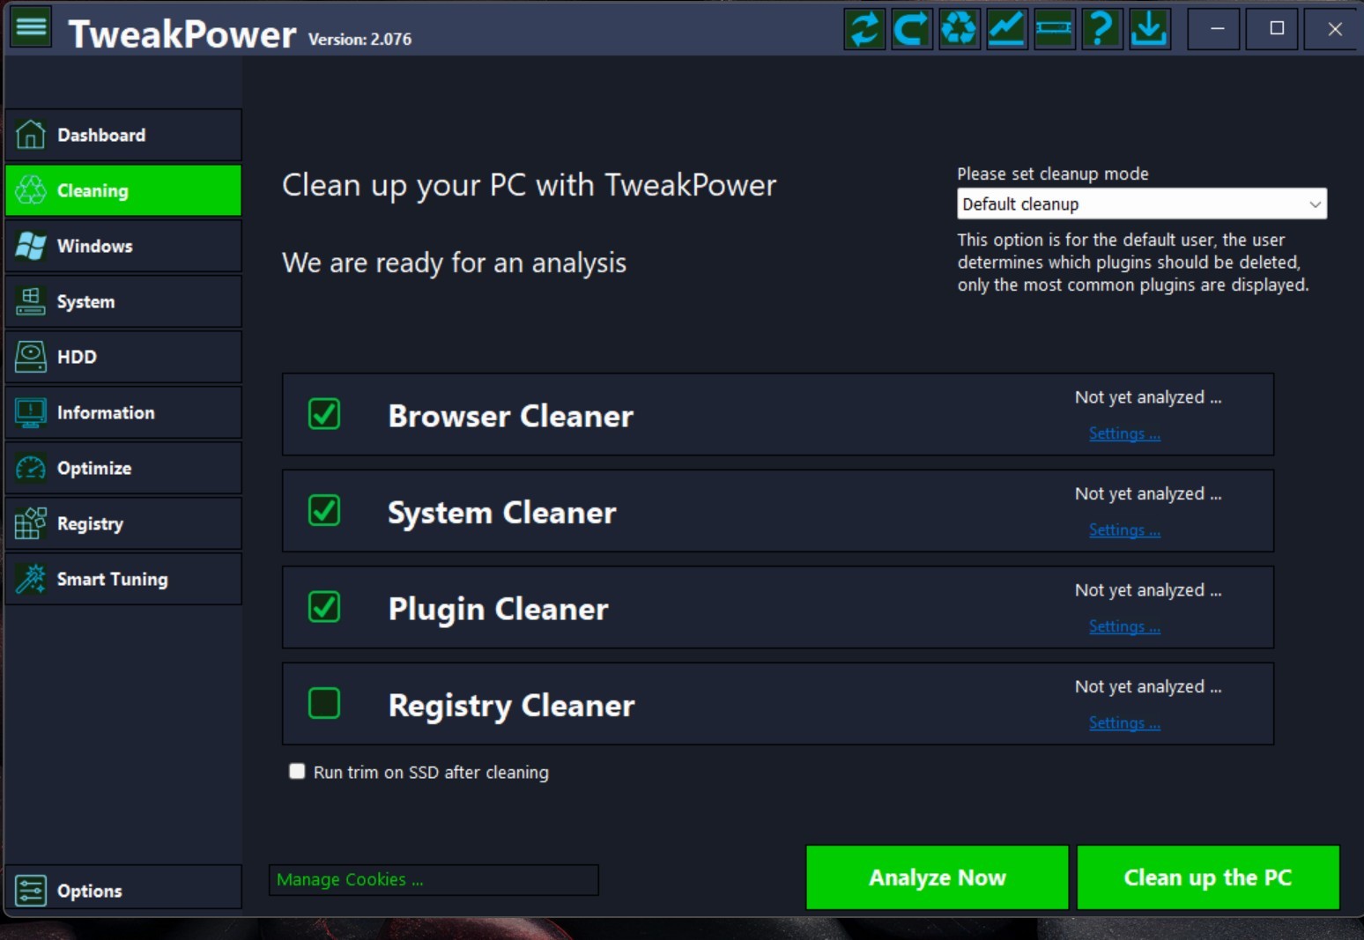1364x940 pixels.
Task: Click the Plugin Cleaner title text
Action: pyautogui.click(x=499, y=609)
